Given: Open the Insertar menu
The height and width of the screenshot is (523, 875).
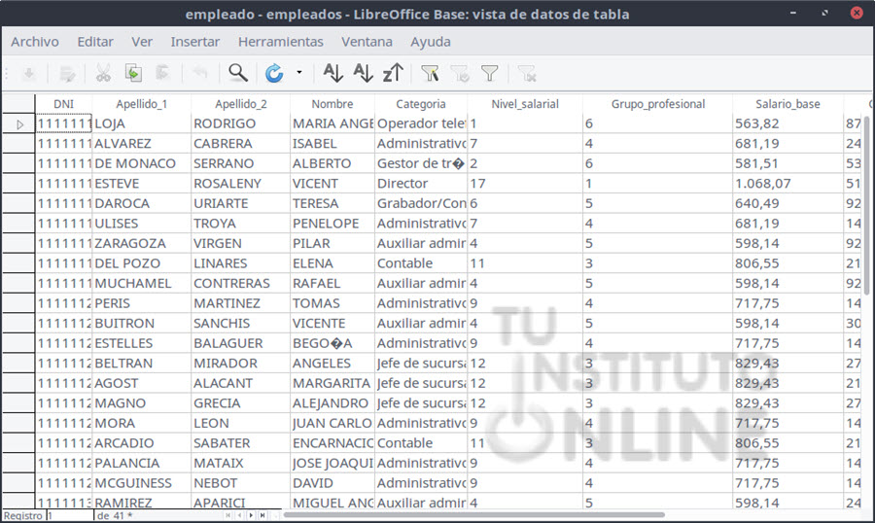Looking at the screenshot, I should pyautogui.click(x=194, y=42).
